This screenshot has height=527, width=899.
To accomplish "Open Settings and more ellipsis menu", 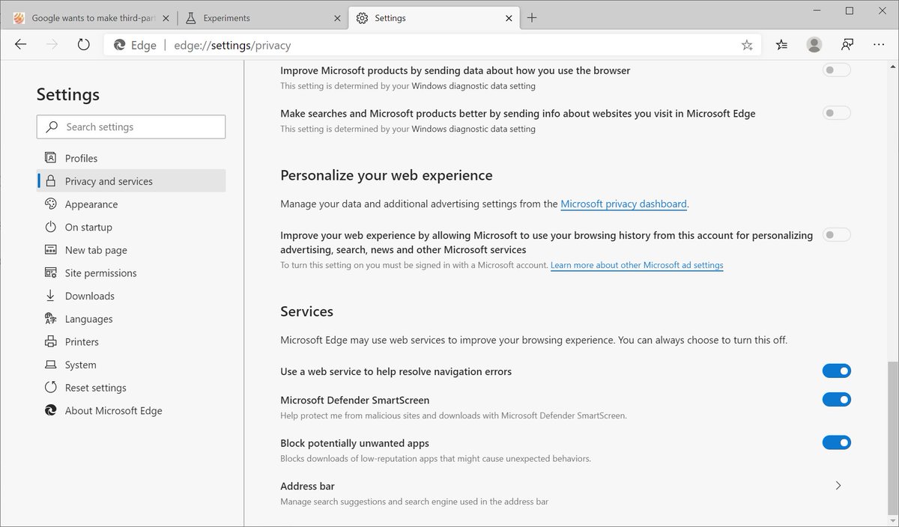I will pos(879,45).
